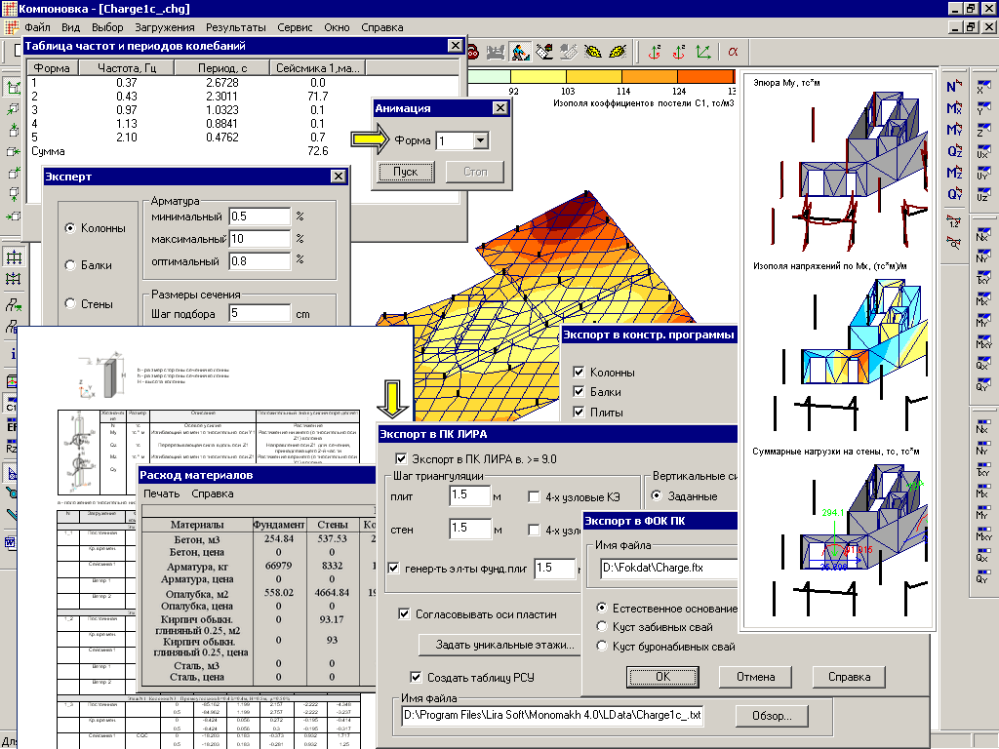Select the snow shovel worker toolbar icon
The width and height of the screenshot is (999, 749).
click(521, 50)
